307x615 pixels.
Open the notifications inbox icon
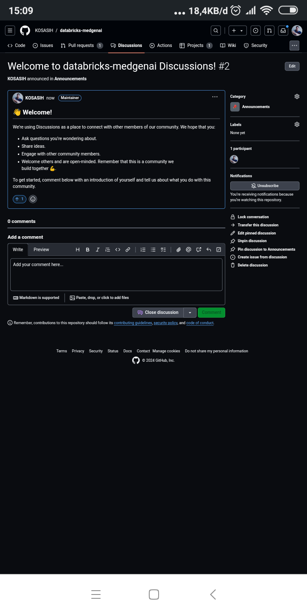coord(283,30)
